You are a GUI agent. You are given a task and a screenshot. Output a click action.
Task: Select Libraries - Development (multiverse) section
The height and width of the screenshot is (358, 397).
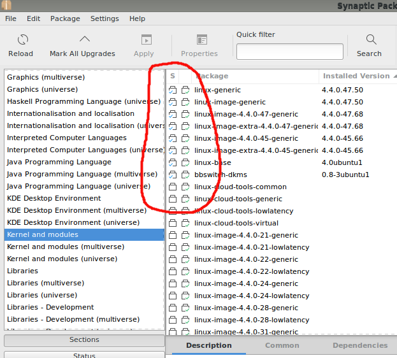pyautogui.click(x=84, y=320)
